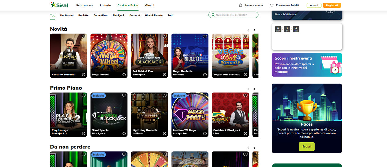Favorite Lightning Roulette Italiana heart
The width and height of the screenshot is (387, 167).
(x=164, y=96)
